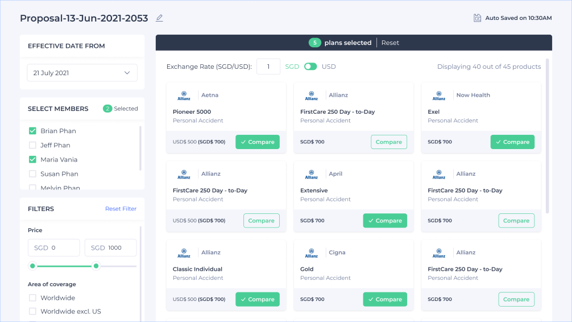Click the pencil edit icon beside proposal title
Viewport: 572px width, 322px height.
[x=159, y=18]
